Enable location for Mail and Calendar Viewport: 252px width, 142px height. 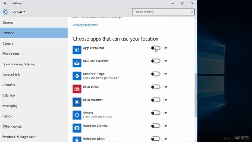tap(156, 61)
